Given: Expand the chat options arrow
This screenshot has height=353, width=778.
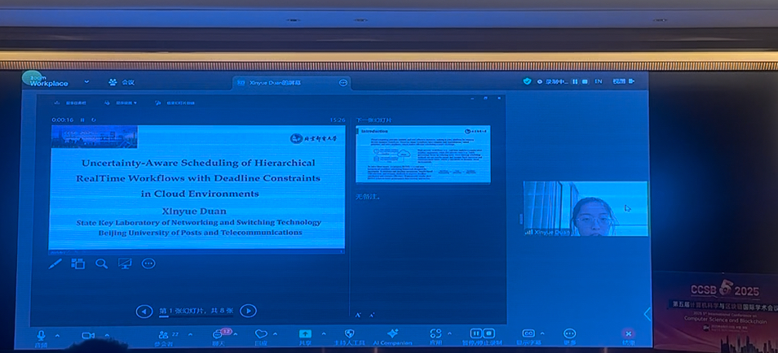Looking at the screenshot, I should (x=235, y=334).
